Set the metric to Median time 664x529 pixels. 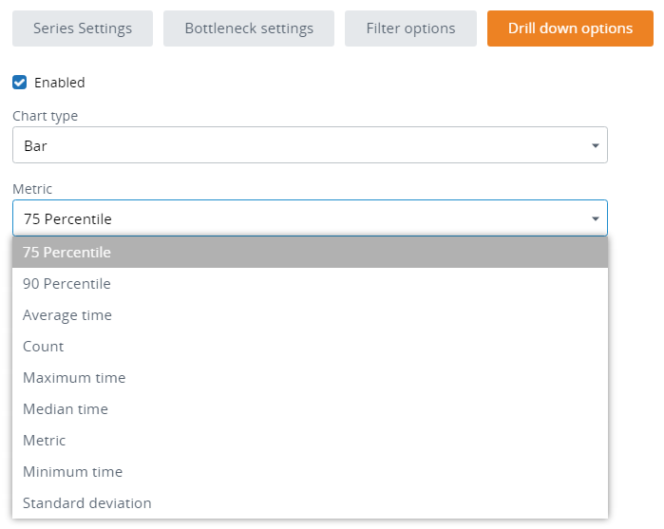click(66, 409)
